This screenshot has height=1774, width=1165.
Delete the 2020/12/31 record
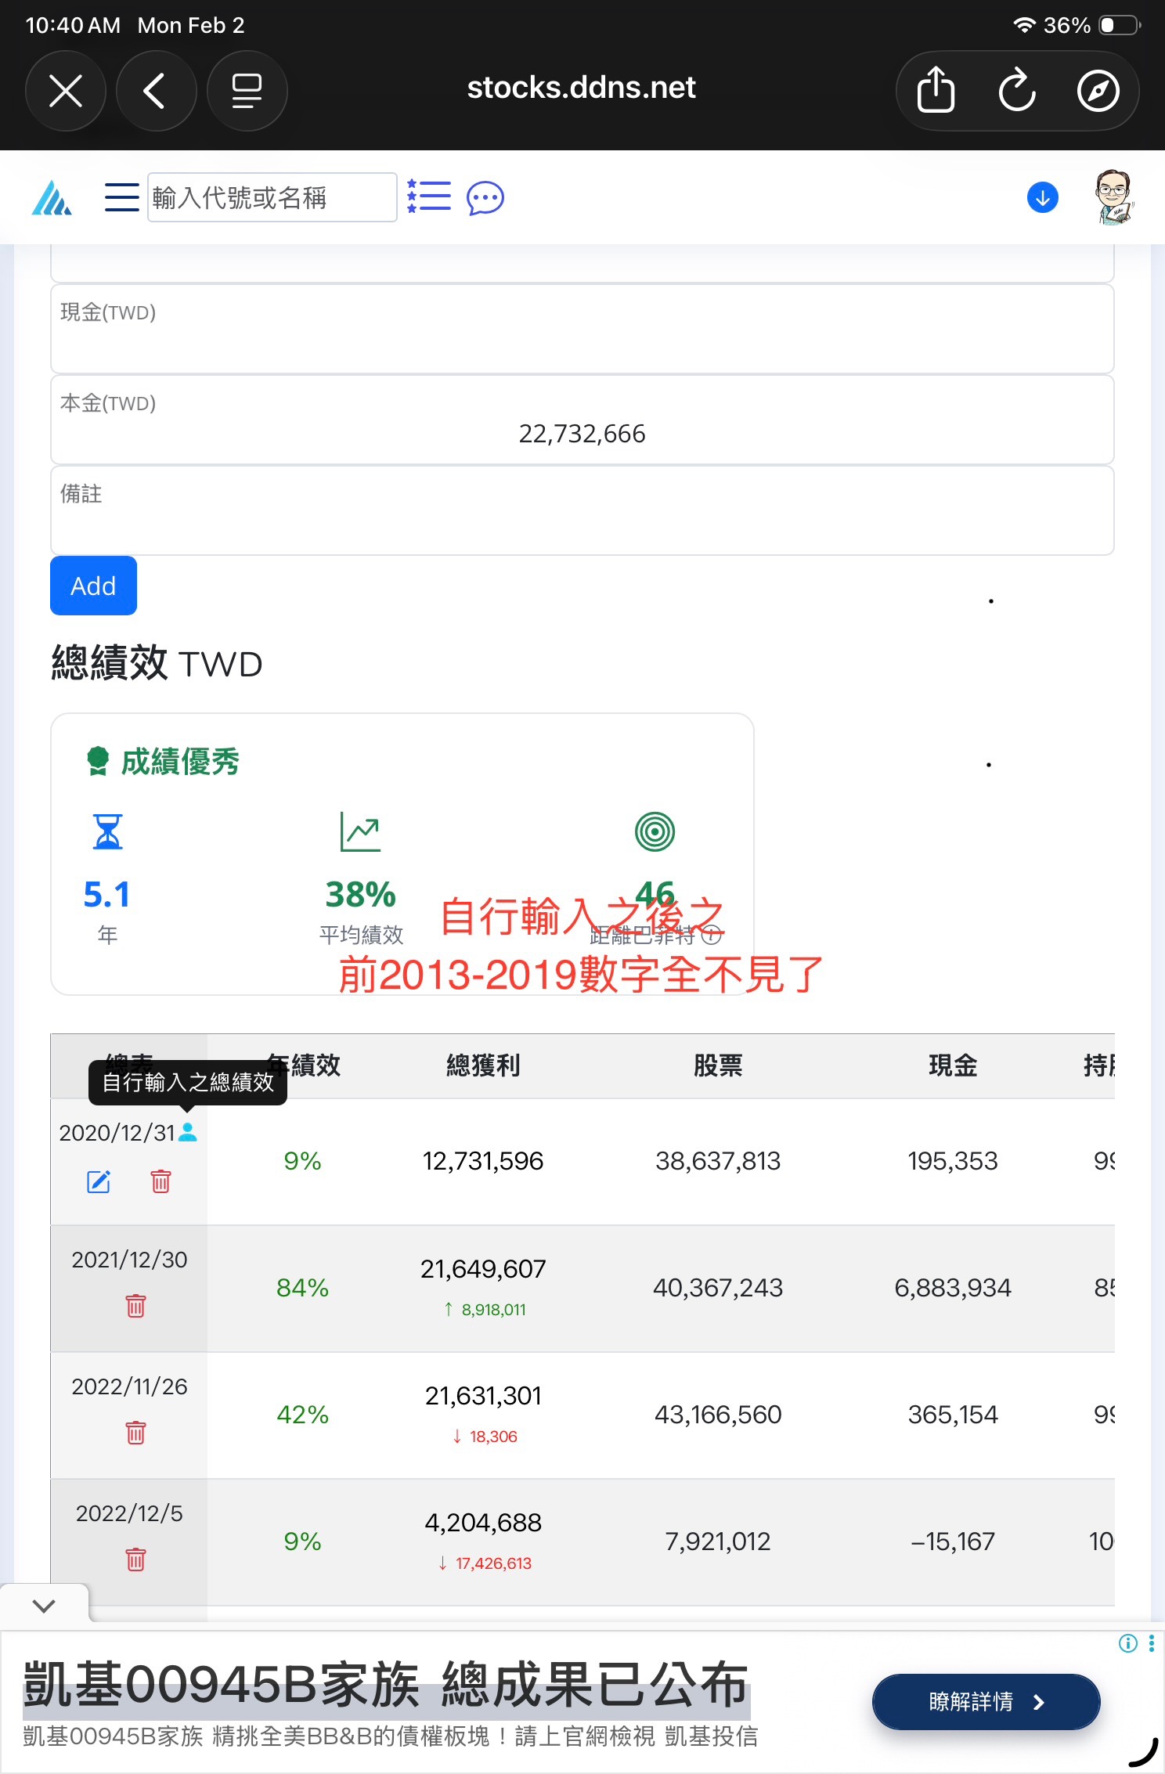161,1181
